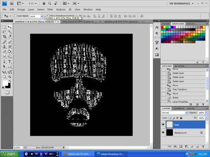210x157 pixels.
Task: Toggle lock all
Action: tap(181, 118)
